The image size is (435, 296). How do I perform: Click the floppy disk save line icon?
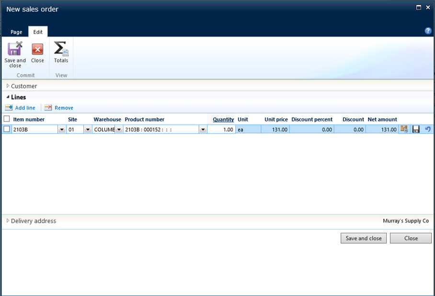click(416, 129)
